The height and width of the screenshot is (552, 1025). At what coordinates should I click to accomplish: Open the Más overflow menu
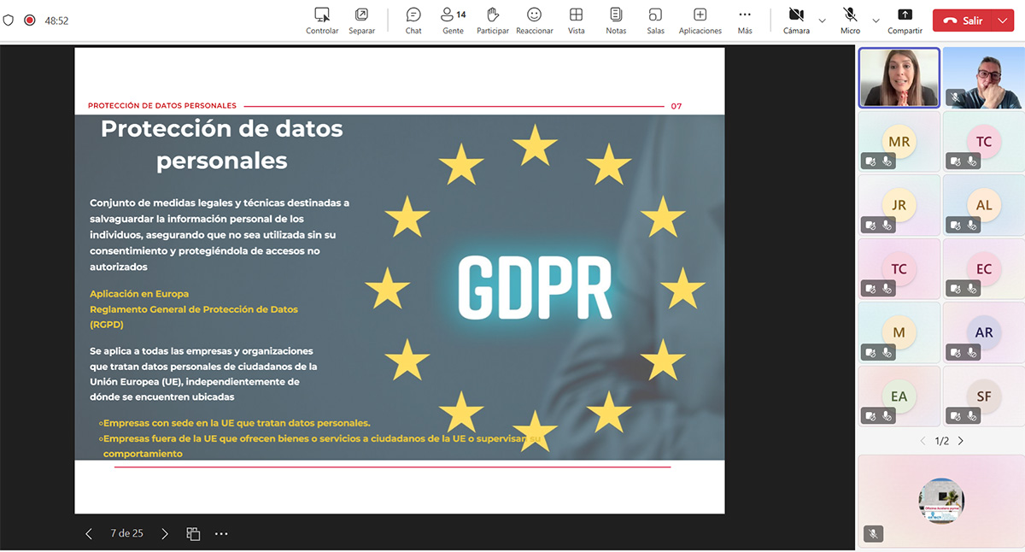pyautogui.click(x=744, y=21)
